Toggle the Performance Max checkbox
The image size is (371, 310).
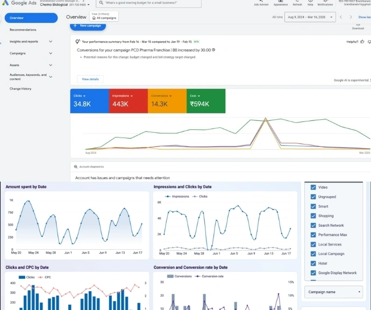[x=313, y=235]
